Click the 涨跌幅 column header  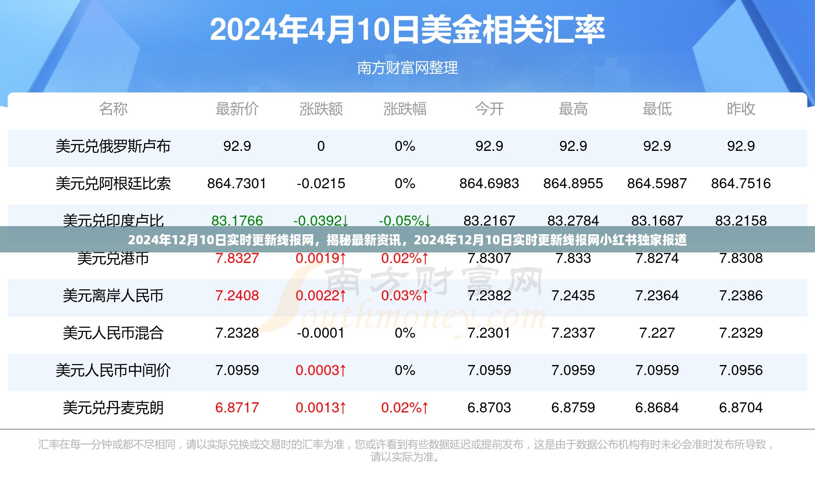click(405, 109)
